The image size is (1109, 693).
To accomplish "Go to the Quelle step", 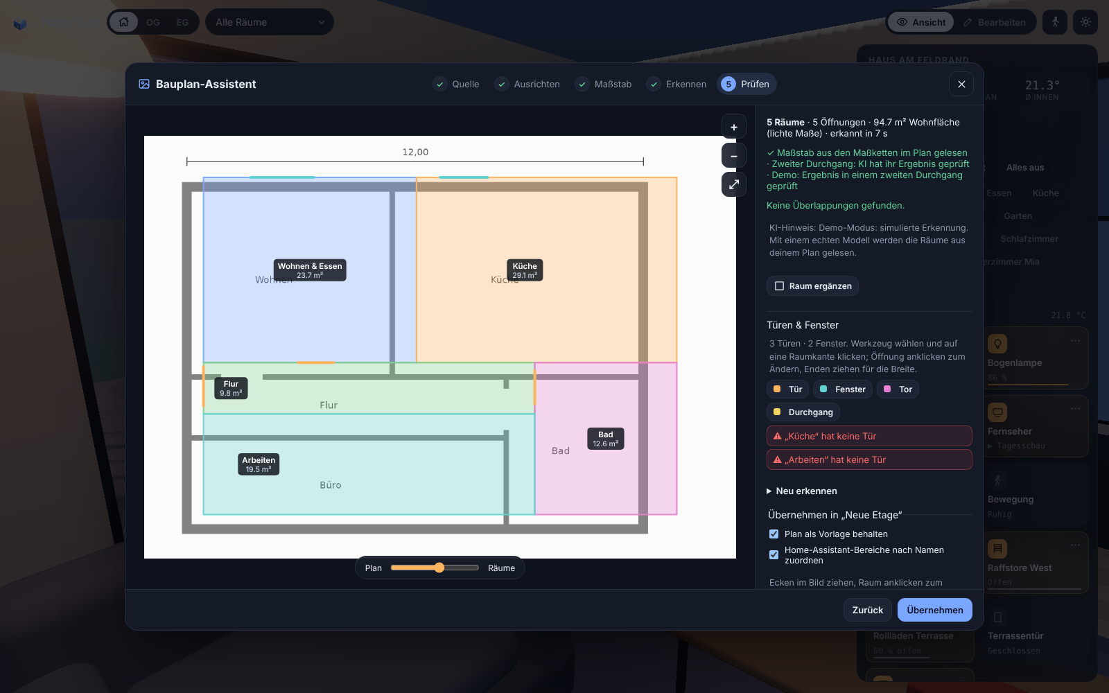I will 456,85.
